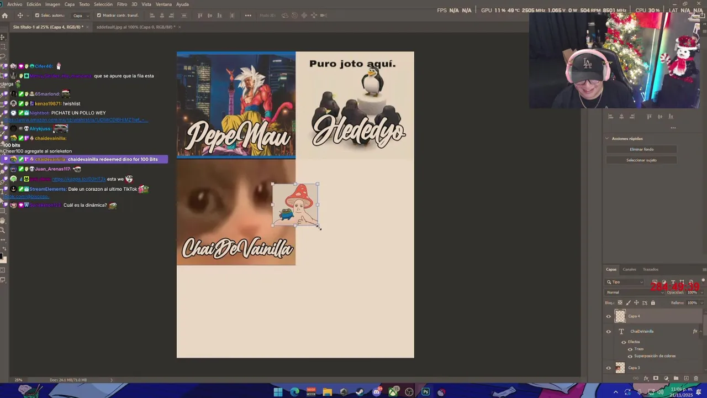Toggle Mostrar contr. transf. checkbox
Image resolution: width=707 pixels, height=398 pixels.
tap(99, 15)
